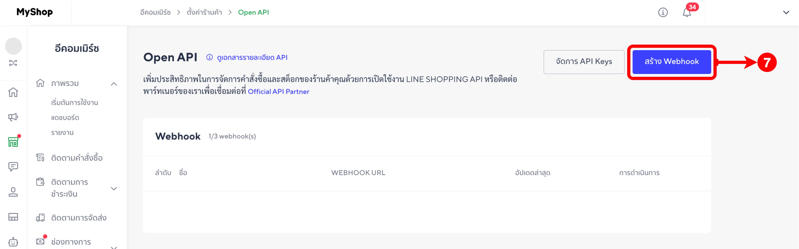Select รายงาน from the sidebar menu
The width and height of the screenshot is (799, 249).
point(62,133)
